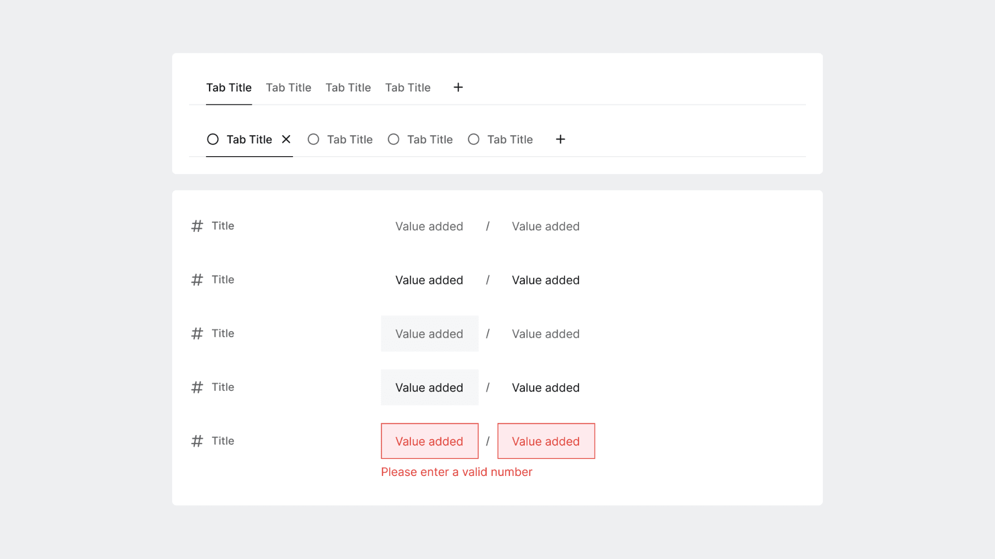Click hash icon in second Title row
Viewport: 995px width, 559px height.
pyautogui.click(x=197, y=280)
